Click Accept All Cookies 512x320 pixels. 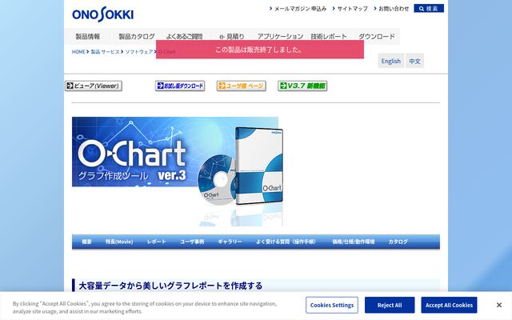pyautogui.click(x=449, y=305)
